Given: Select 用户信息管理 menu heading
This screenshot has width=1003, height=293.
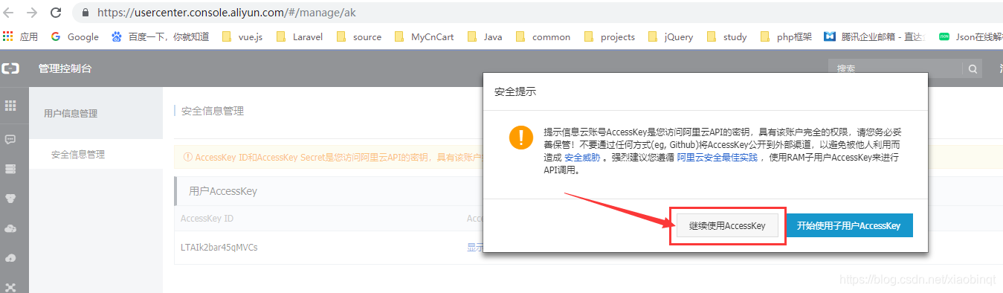Looking at the screenshot, I should click(x=70, y=113).
